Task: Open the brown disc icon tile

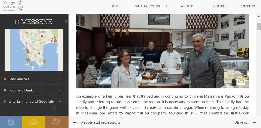Action: [57, 122]
